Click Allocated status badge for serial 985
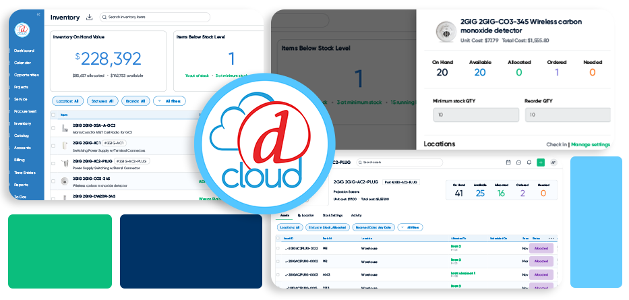 click(541, 248)
